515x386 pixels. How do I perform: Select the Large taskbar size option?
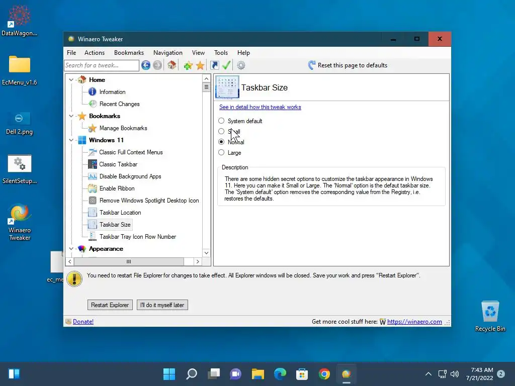coord(221,152)
